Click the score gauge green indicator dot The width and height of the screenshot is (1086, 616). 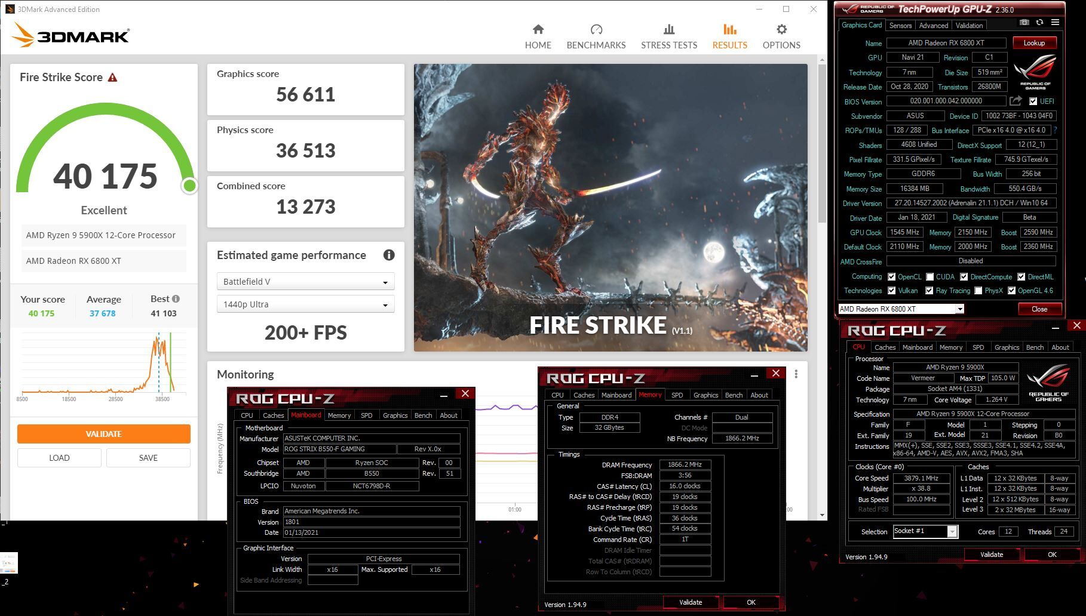pos(189,186)
